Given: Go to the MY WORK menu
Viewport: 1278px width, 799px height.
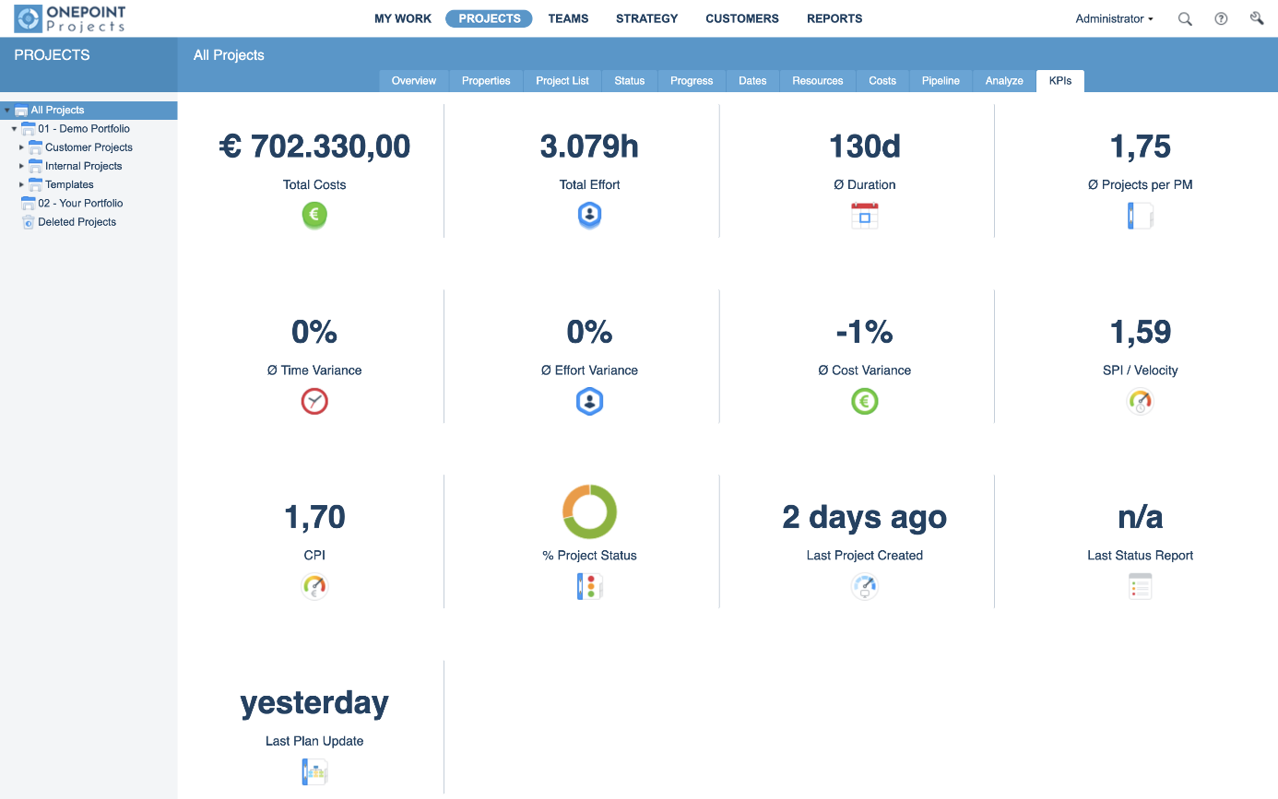Looking at the screenshot, I should click(403, 18).
